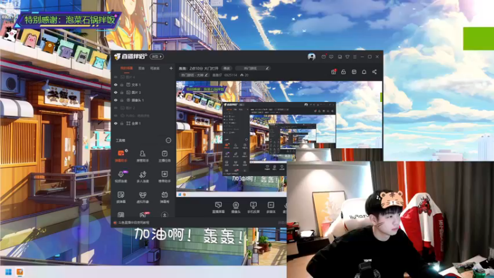Add a 手机投屏 phone casting source
The image size is (494, 278).
tap(253, 208)
